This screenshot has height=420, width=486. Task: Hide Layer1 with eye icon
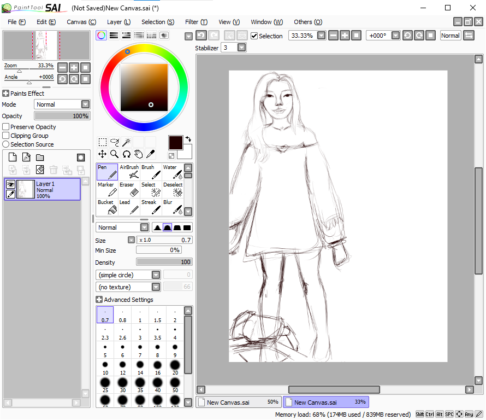(x=10, y=184)
